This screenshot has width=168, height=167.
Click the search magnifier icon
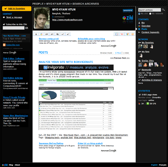click(164, 10)
